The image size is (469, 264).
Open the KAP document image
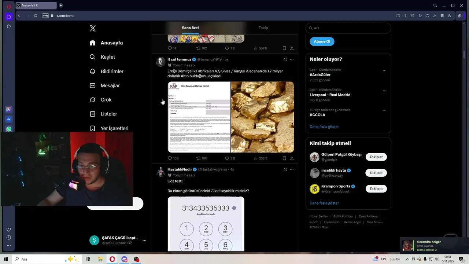pyautogui.click(x=199, y=117)
